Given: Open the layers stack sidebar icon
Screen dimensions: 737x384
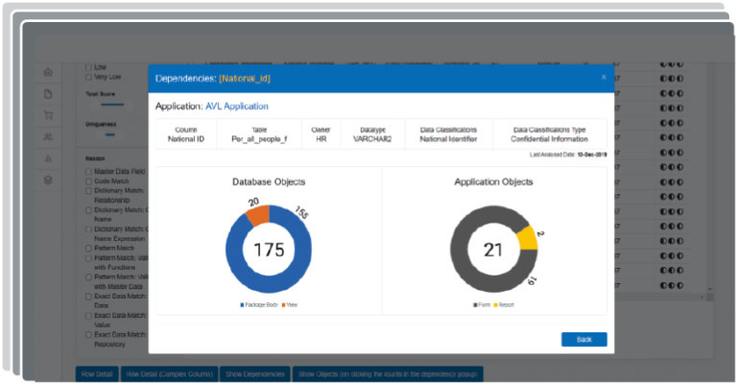Looking at the screenshot, I should coord(48,180).
